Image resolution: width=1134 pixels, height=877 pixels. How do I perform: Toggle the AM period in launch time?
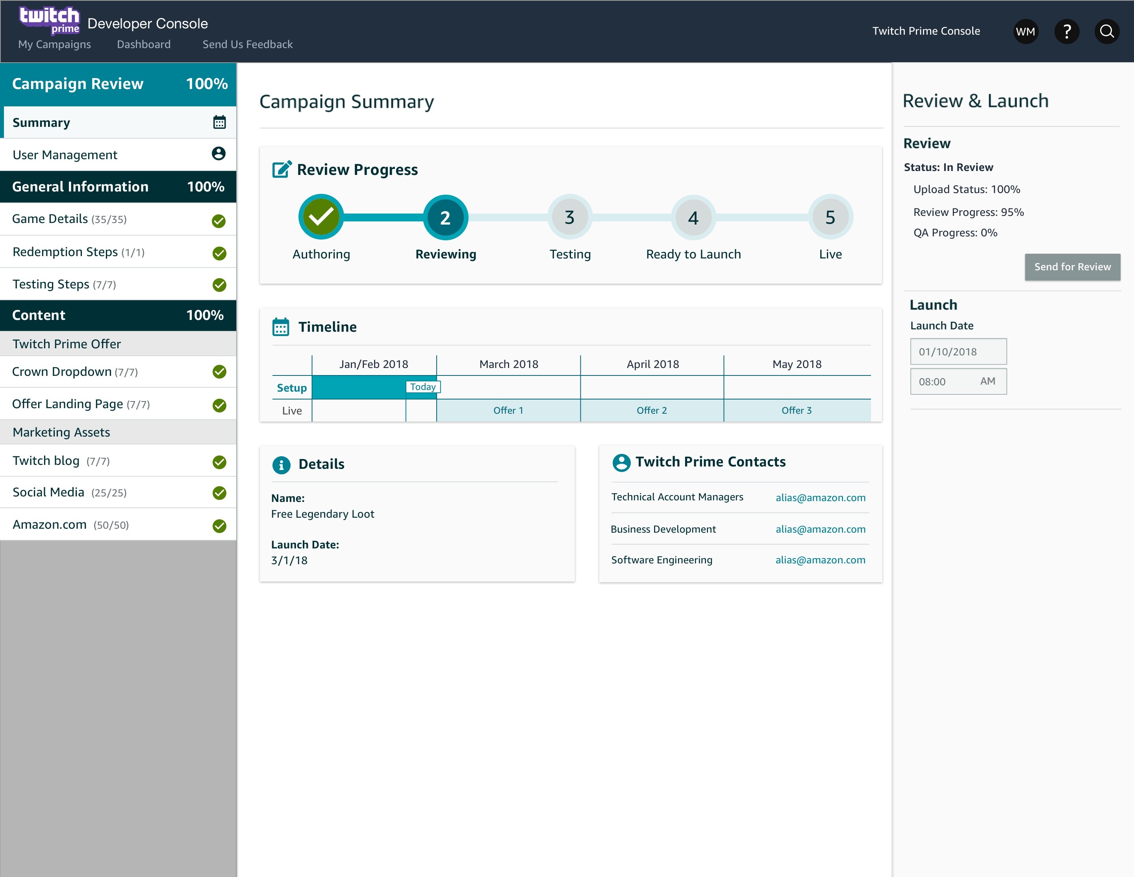(x=988, y=381)
